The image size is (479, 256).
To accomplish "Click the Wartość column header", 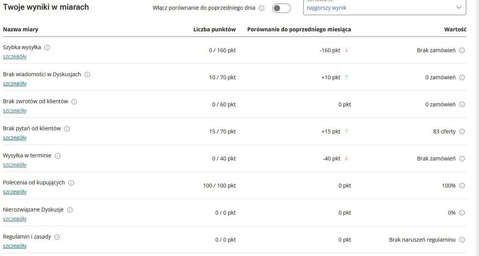I will pos(455,29).
